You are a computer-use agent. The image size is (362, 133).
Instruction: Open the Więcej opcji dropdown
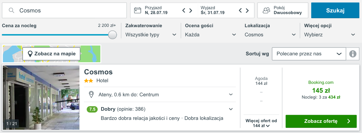point(330,35)
